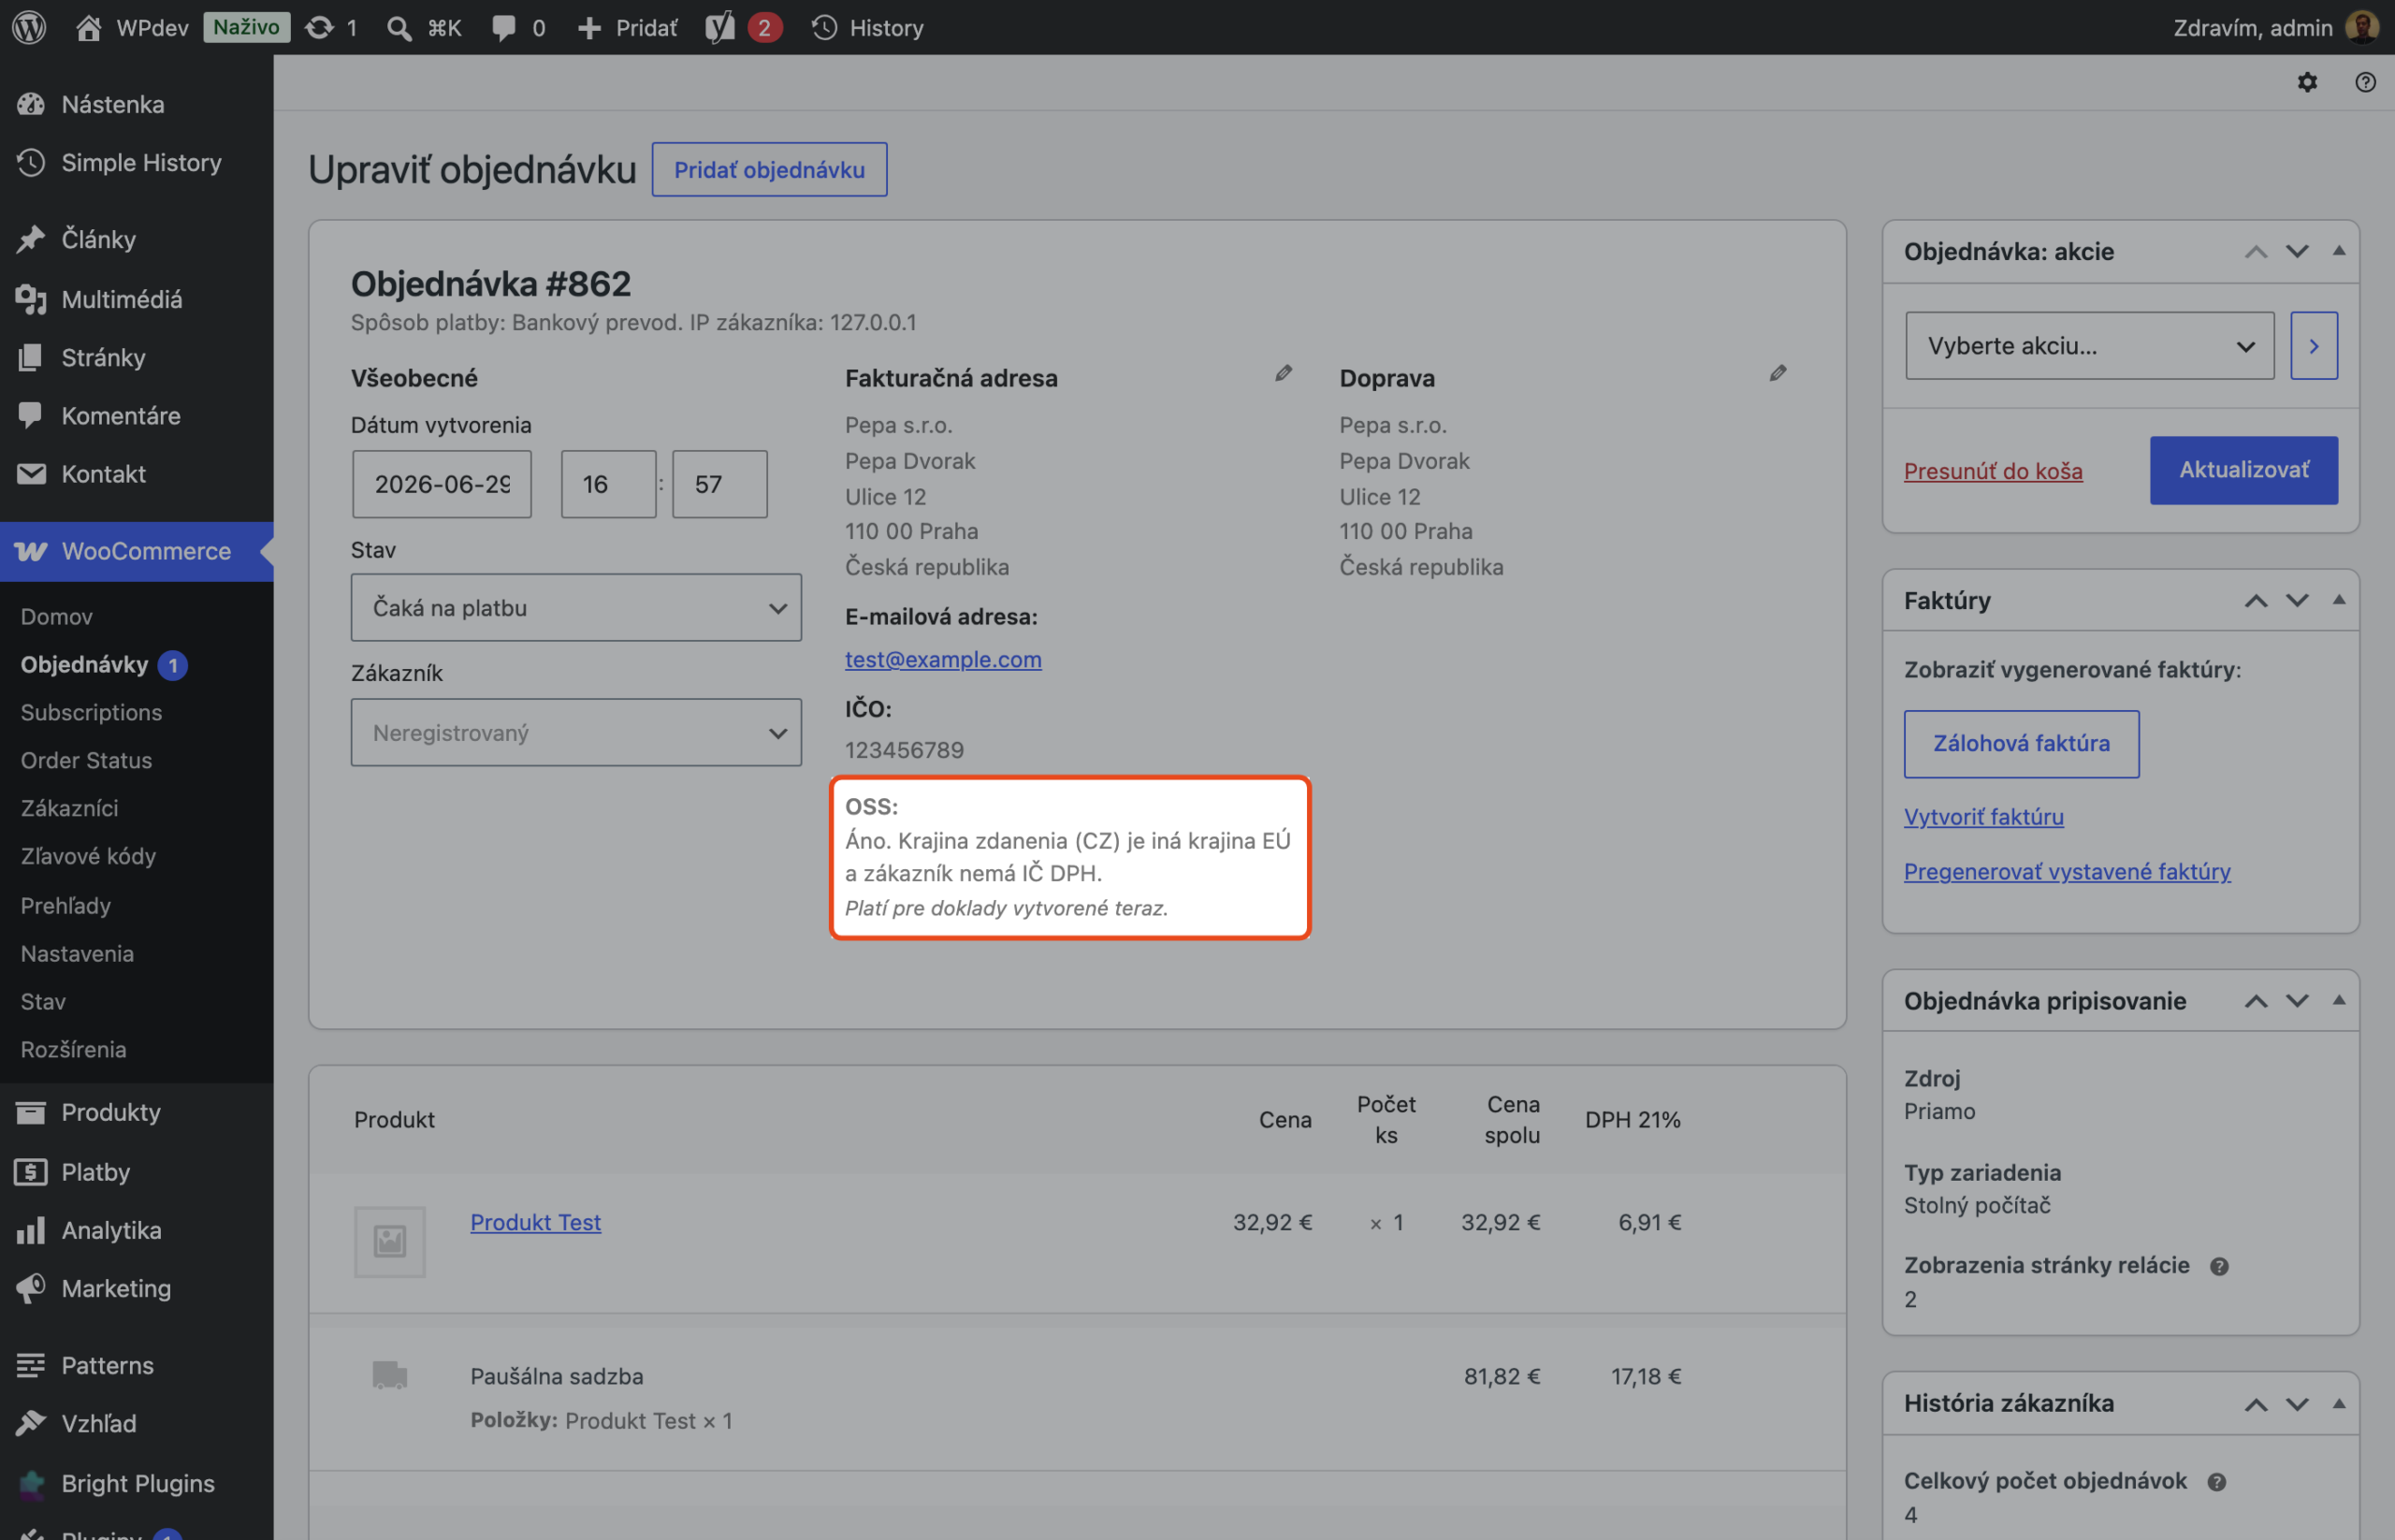Click the minute field showing 57
This screenshot has width=2395, height=1540.
coord(719,484)
